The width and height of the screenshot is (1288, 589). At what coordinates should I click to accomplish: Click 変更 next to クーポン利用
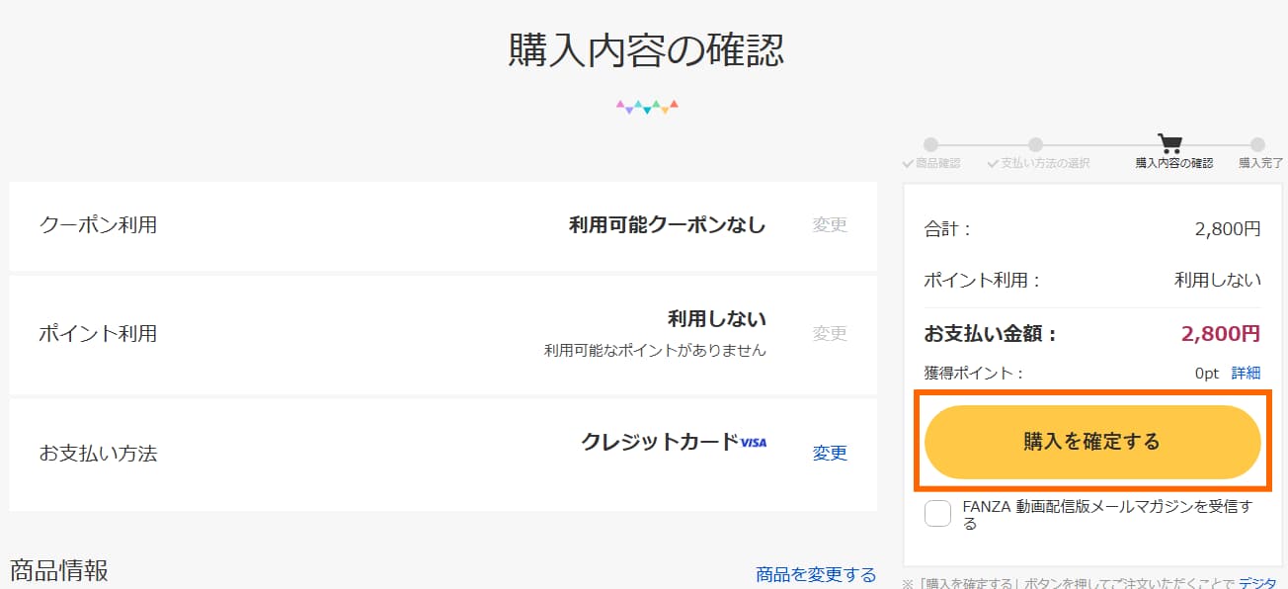click(830, 225)
